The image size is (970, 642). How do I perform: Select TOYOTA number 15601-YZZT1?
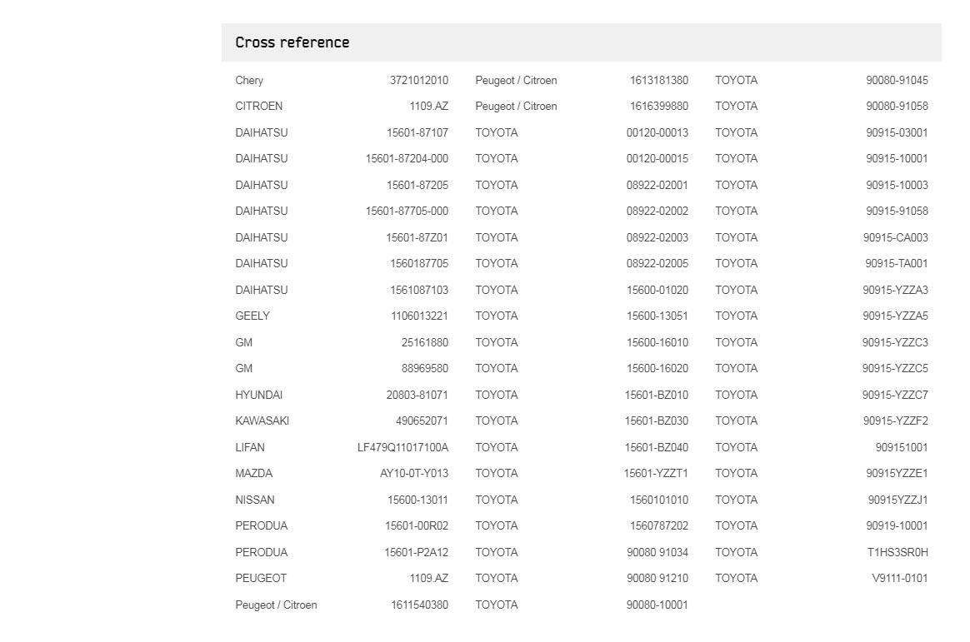coord(656,474)
